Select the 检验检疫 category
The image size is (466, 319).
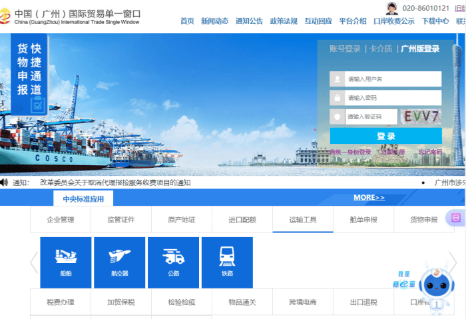point(182,302)
